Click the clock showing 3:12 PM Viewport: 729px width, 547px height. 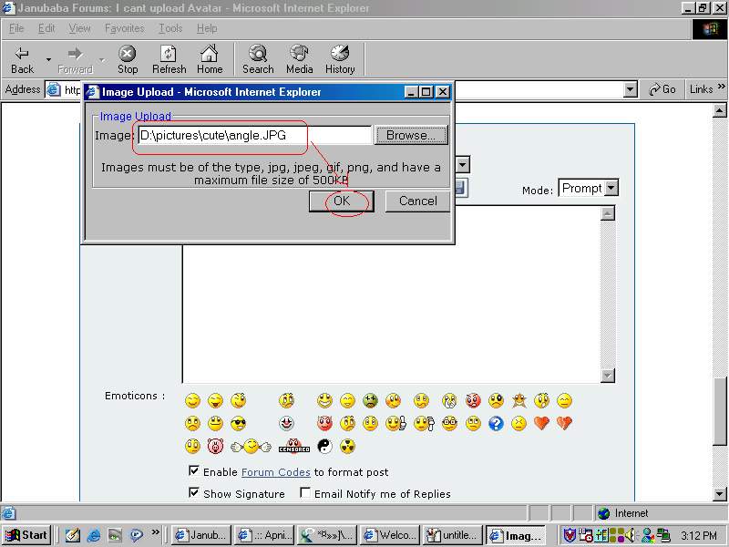point(699,536)
